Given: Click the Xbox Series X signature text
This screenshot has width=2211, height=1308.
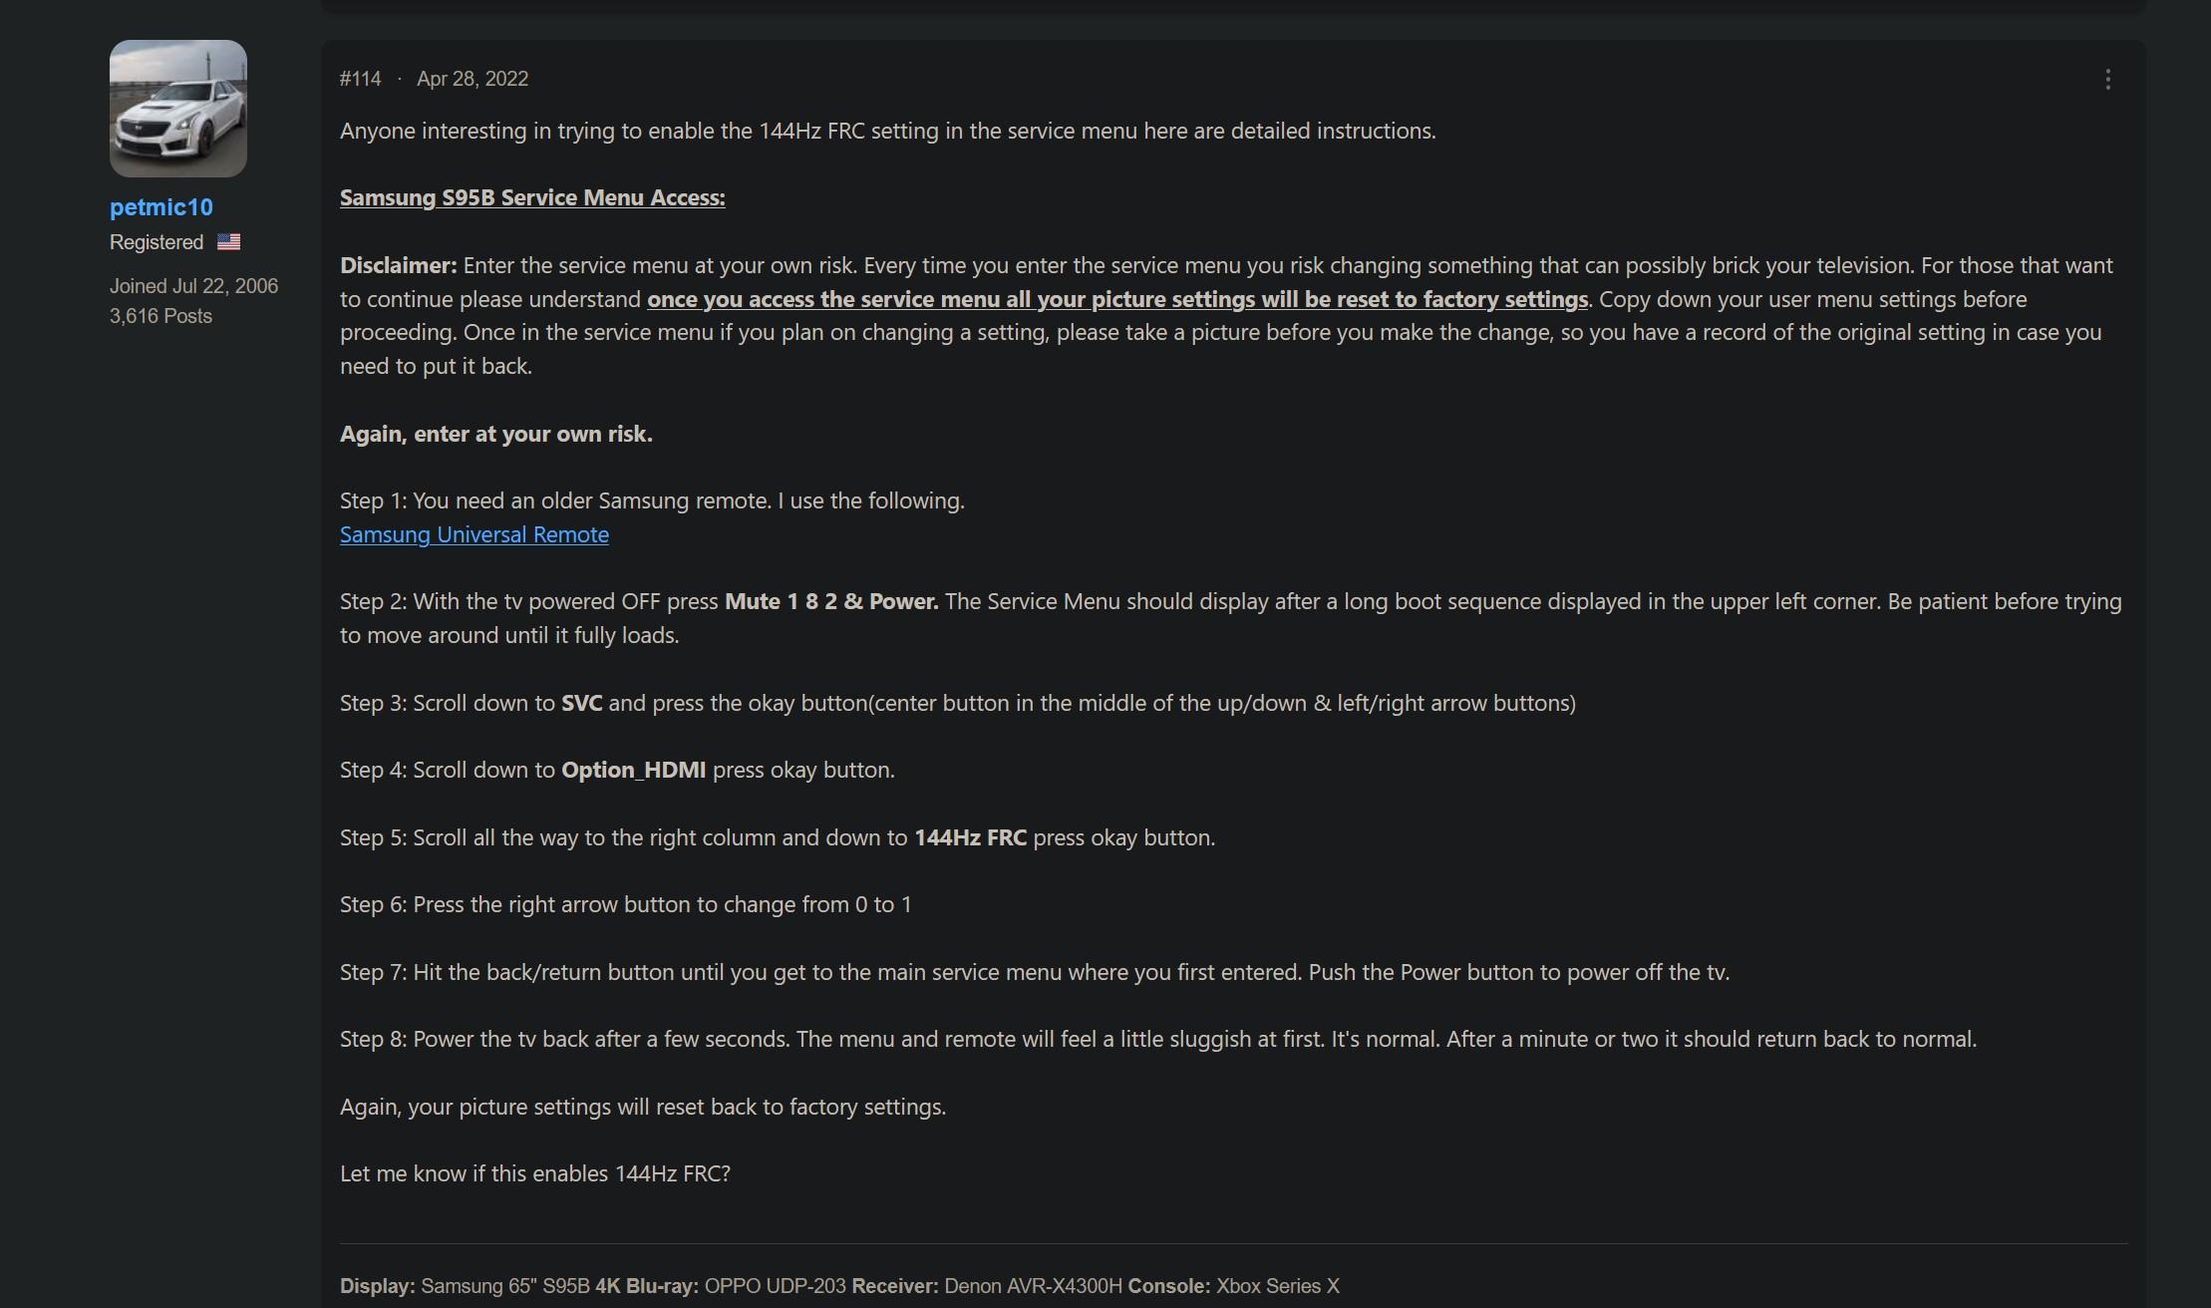Looking at the screenshot, I should coord(1278,1286).
